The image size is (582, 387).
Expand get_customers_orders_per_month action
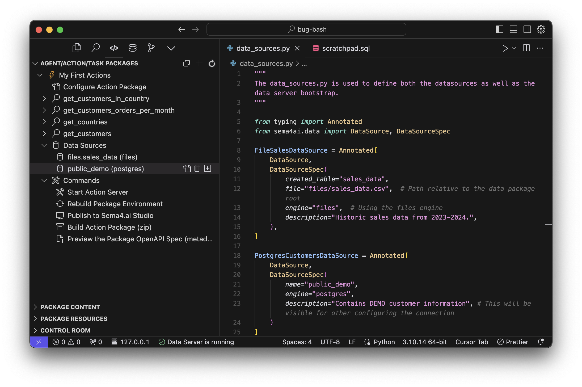(44, 110)
